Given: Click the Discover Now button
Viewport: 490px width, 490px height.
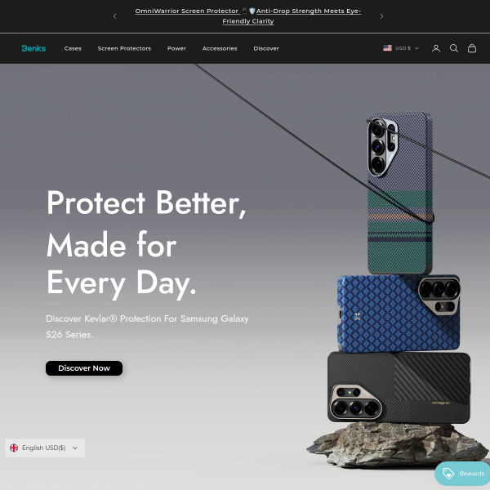Looking at the screenshot, I should pyautogui.click(x=84, y=368).
